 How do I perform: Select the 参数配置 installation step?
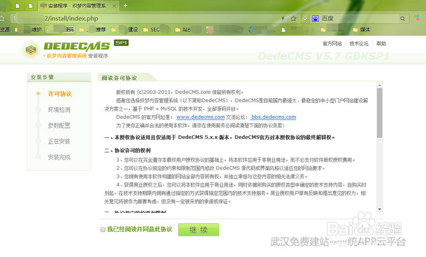[x=59, y=126]
